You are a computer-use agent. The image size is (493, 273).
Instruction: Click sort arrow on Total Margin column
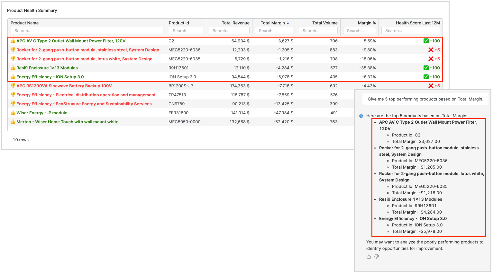point(288,23)
